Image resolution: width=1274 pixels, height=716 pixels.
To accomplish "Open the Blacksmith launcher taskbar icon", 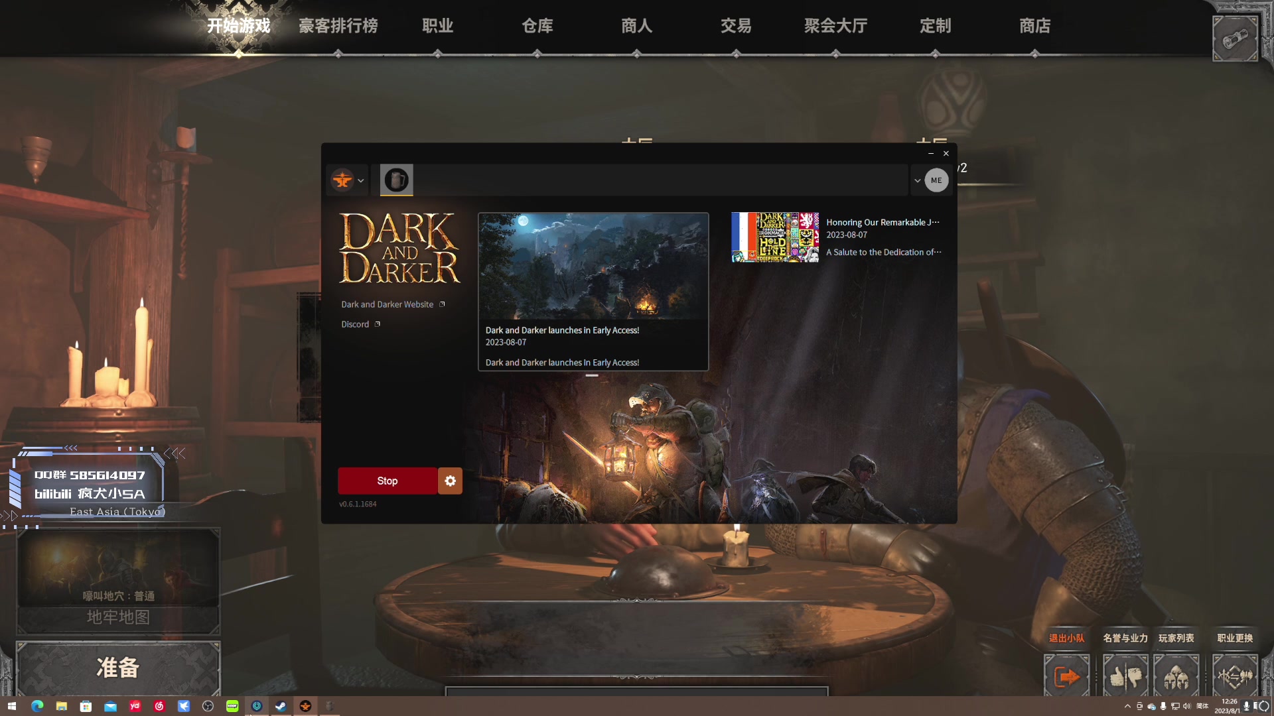I will coord(305,706).
